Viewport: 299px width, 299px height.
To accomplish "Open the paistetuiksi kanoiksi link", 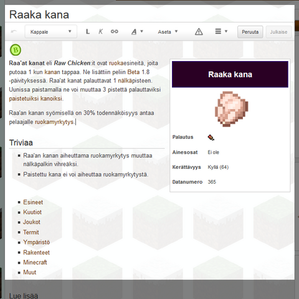I will [x=36, y=98].
